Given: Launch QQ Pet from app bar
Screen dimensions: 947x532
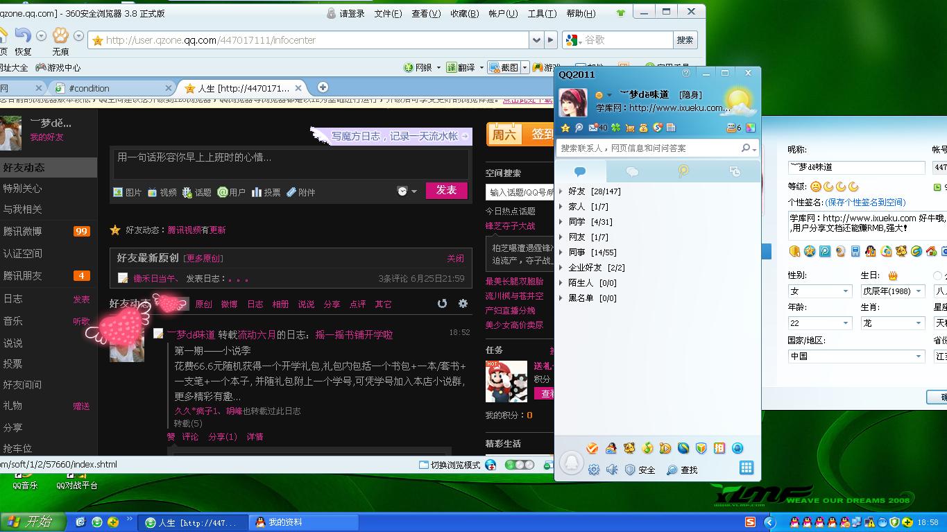Looking at the screenshot, I should (629, 448).
